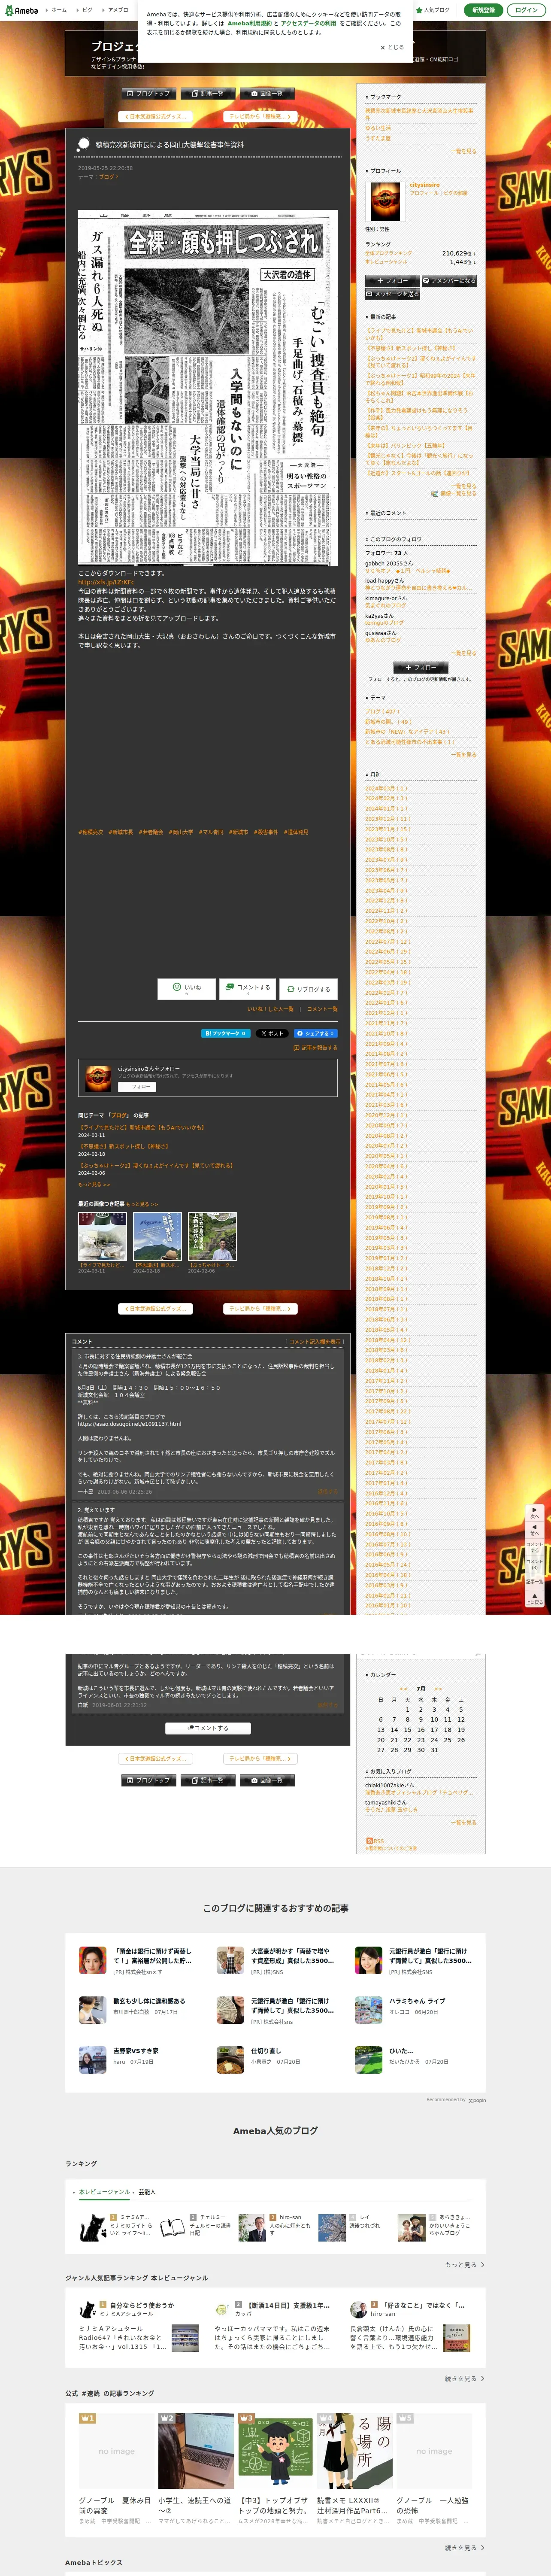The width and height of the screenshot is (551, 2576).
Task: Click 記事を報告する report link
Action: pos(315,1048)
